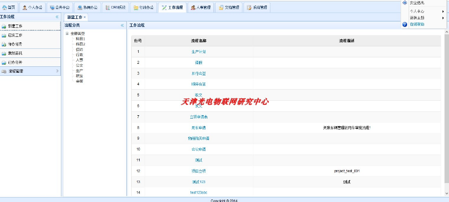449x202 pixels.
Task: Close the 新建工作 tab
Action: (84, 17)
